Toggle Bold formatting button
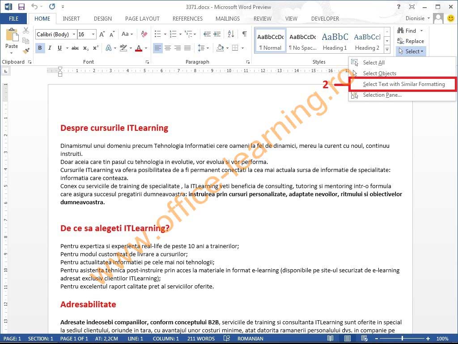458x344 pixels. coord(40,48)
